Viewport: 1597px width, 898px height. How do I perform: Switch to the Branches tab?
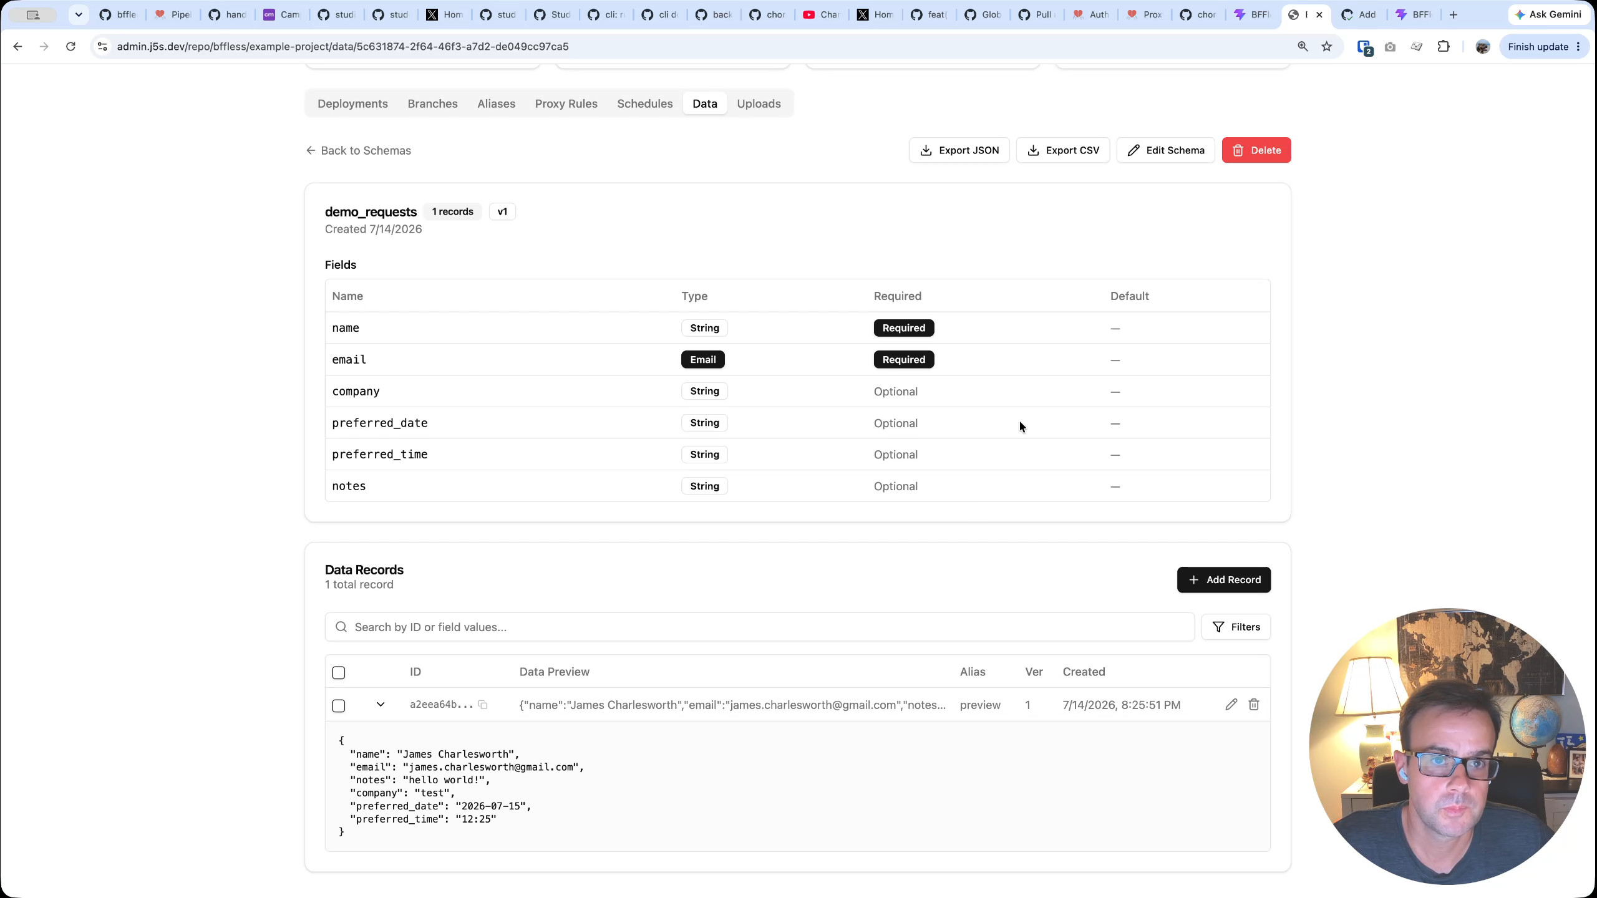point(432,104)
